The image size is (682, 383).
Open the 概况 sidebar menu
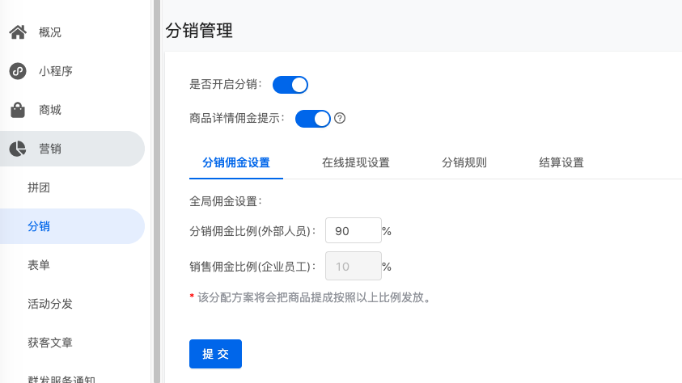coord(72,32)
